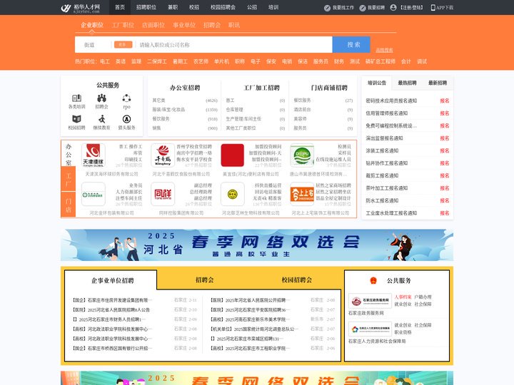Click 报名 next to 密码技术应用员报名通知
The height and width of the screenshot is (385, 514).
(445, 101)
